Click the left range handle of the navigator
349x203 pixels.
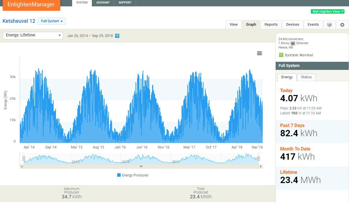(x=24, y=158)
